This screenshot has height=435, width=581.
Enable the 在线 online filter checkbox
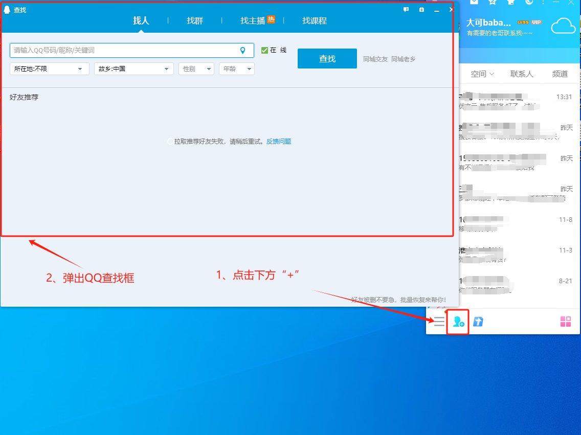[x=264, y=50]
